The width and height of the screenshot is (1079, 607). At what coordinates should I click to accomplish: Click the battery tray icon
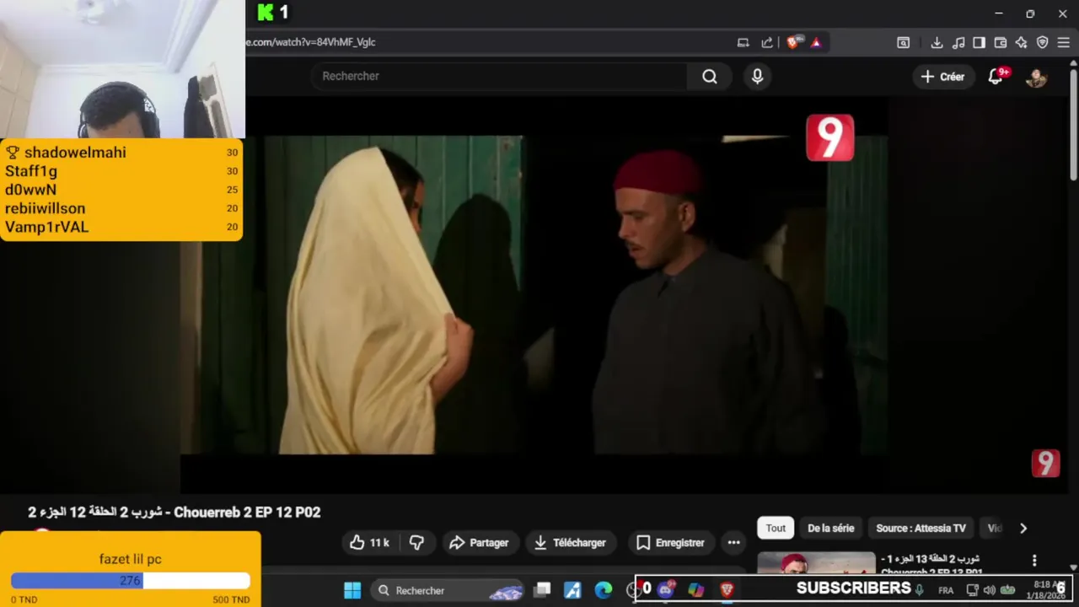1007,590
